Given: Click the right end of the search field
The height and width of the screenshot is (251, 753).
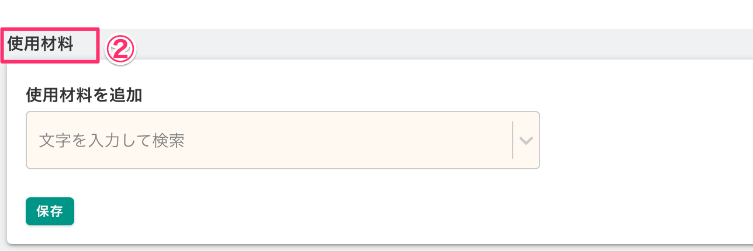Looking at the screenshot, I should [x=497, y=141].
